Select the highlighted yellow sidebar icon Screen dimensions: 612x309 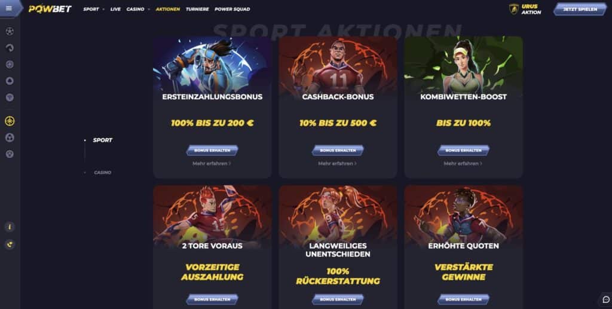(x=10, y=121)
